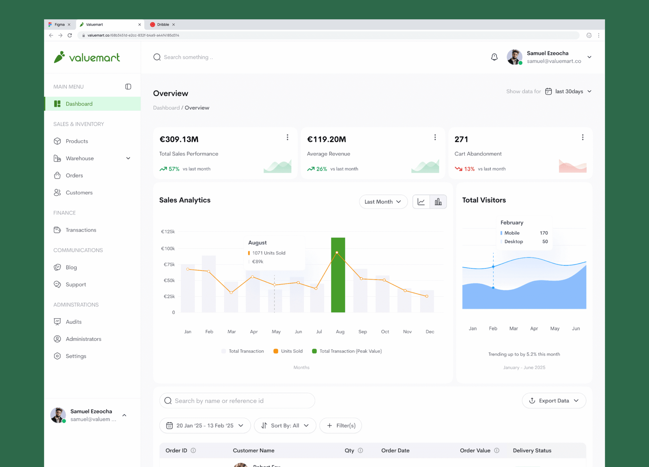Screen dimensions: 649x467
Task: Click the Filter(s) button
Action: [x=341, y=426]
